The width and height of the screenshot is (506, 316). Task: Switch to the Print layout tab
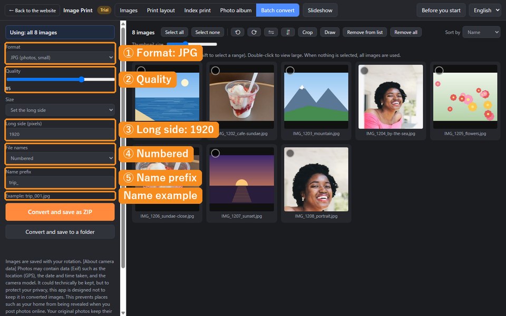(161, 11)
